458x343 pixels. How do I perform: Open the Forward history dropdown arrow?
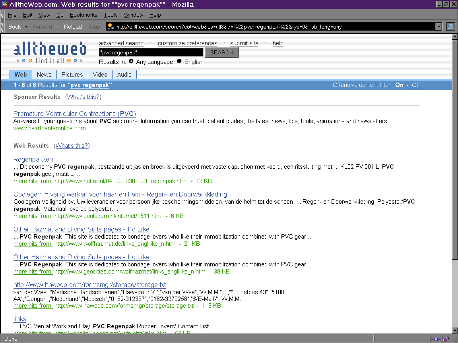click(x=58, y=27)
